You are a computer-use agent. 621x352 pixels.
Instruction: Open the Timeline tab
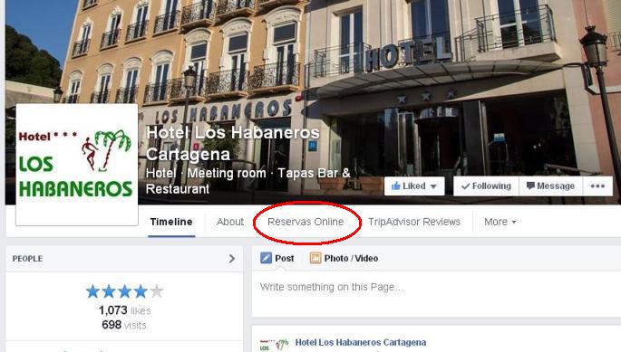click(x=171, y=222)
